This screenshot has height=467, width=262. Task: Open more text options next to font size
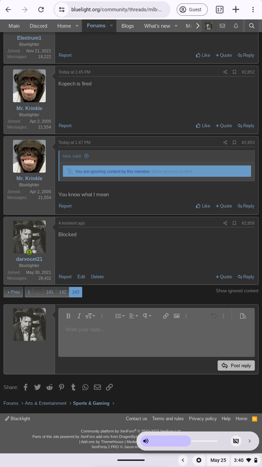tap(102, 316)
